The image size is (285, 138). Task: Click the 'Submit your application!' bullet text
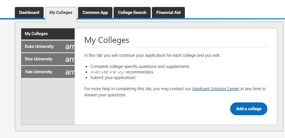tap(113, 78)
